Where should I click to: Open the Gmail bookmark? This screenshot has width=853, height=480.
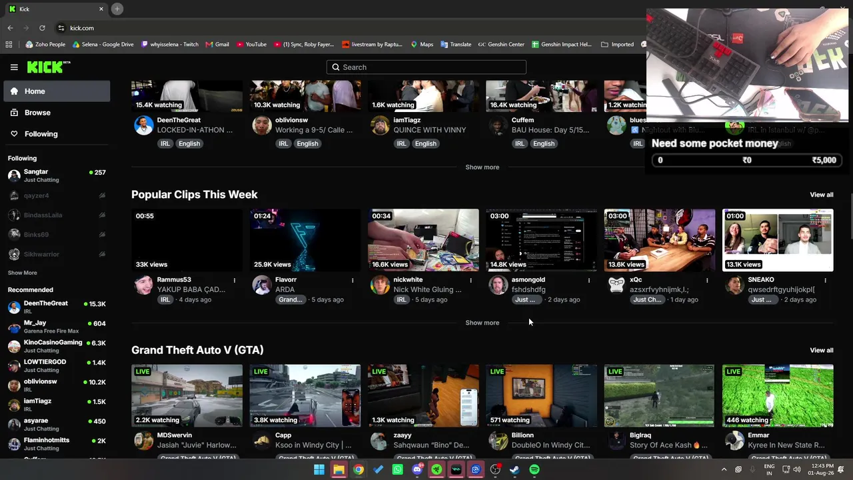coord(217,45)
